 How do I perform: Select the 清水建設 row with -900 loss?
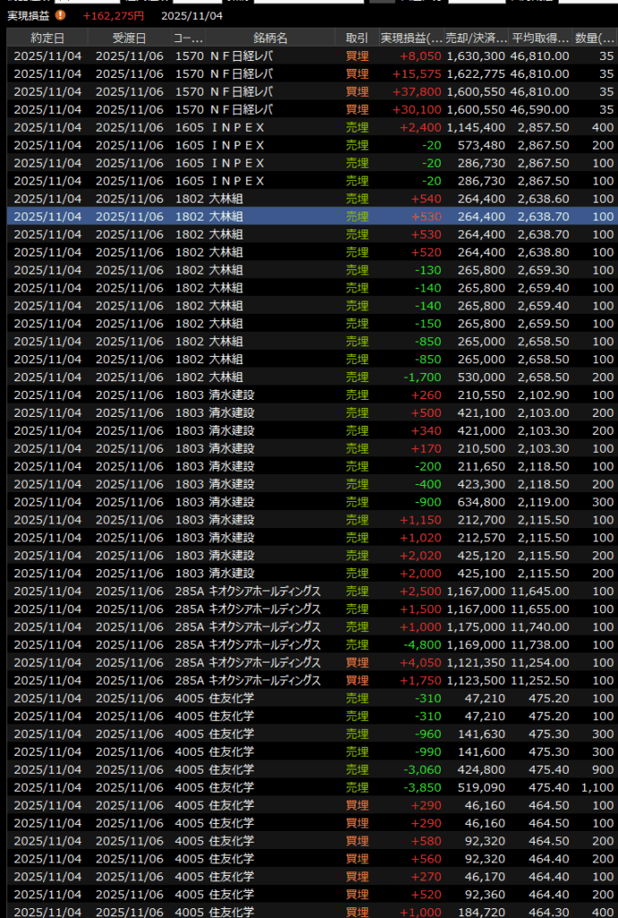(x=269, y=502)
